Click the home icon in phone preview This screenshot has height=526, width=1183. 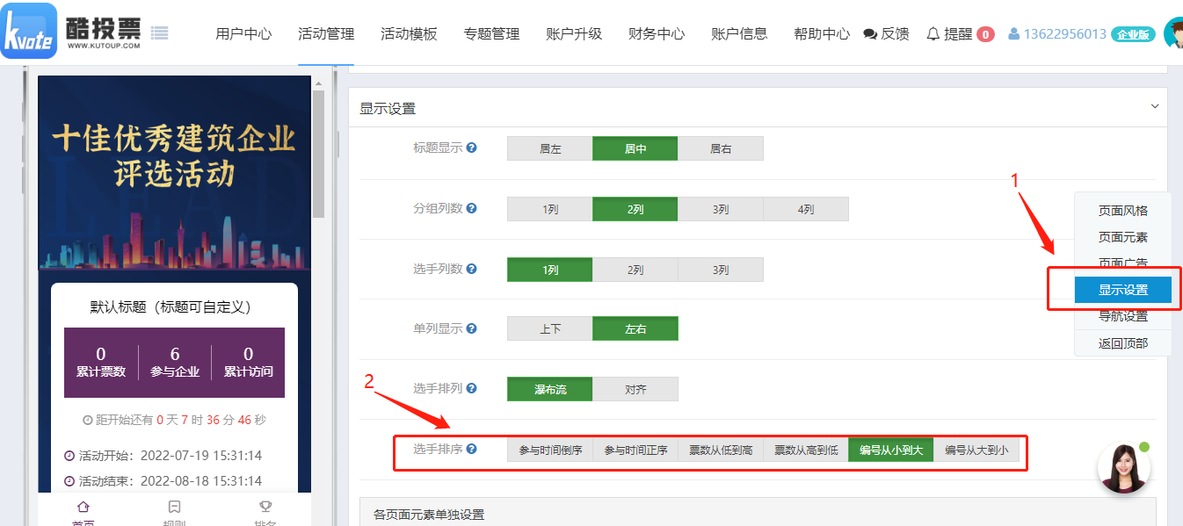83,507
